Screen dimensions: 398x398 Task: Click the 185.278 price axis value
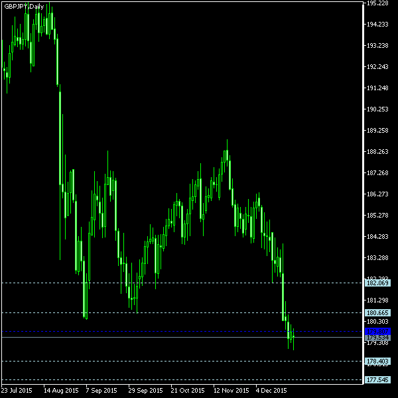click(x=377, y=216)
